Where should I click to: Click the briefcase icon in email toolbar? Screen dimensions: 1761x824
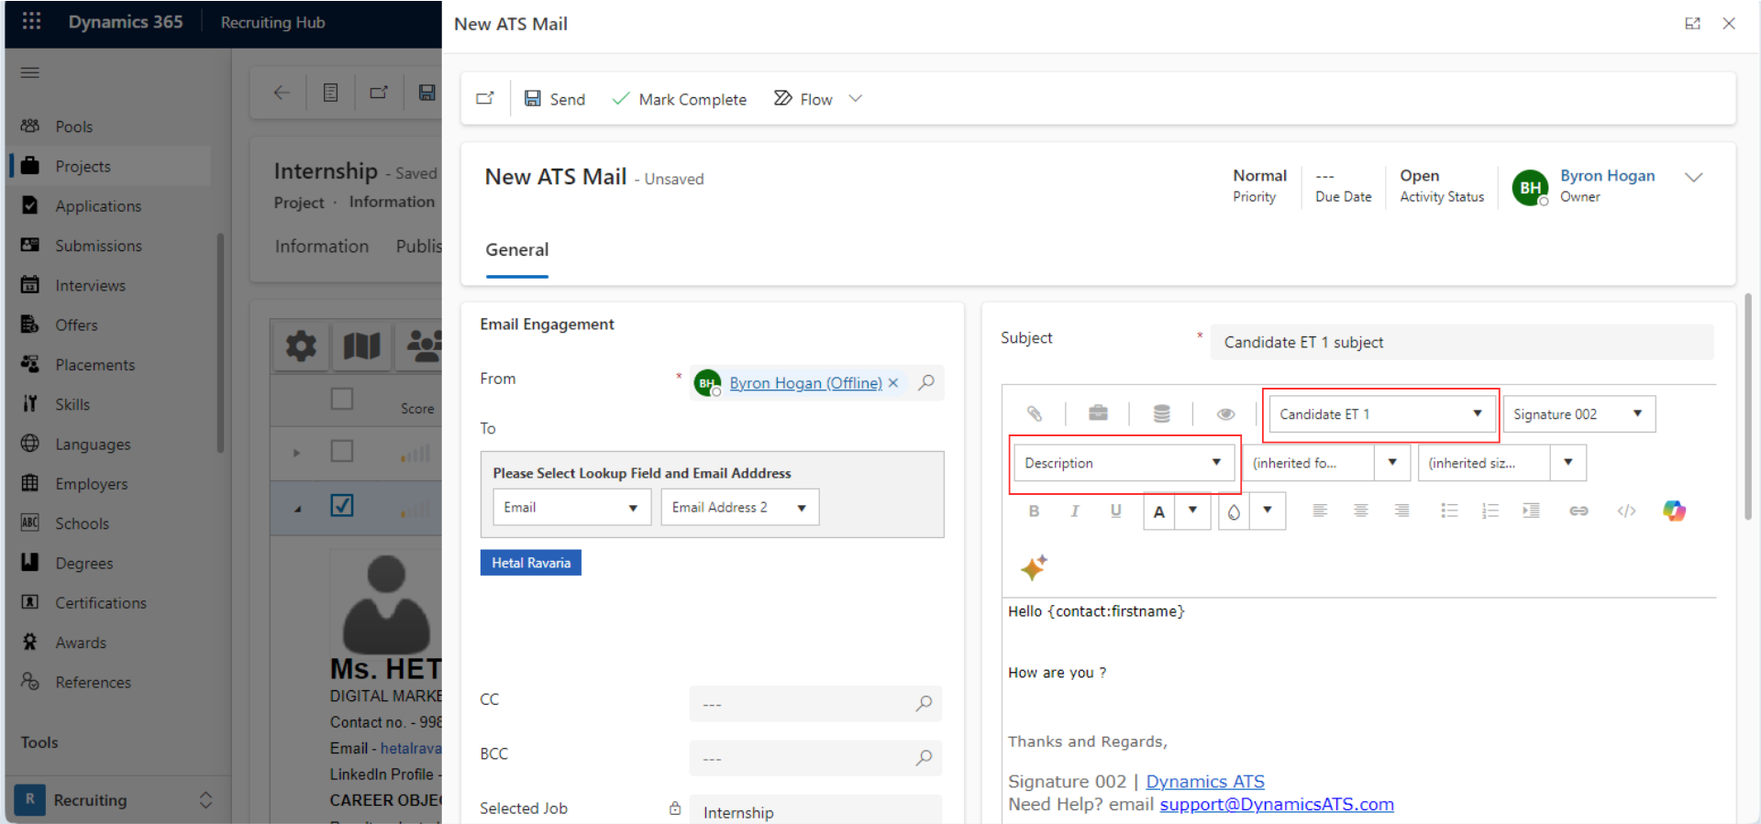point(1098,413)
